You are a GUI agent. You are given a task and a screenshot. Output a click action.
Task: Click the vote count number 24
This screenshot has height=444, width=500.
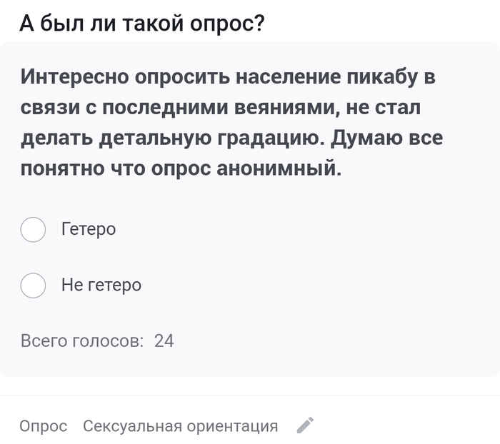(164, 341)
